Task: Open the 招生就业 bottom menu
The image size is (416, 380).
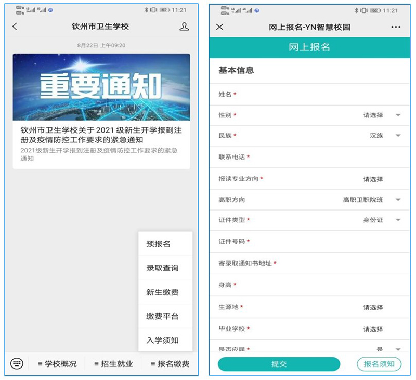Action: [113, 364]
